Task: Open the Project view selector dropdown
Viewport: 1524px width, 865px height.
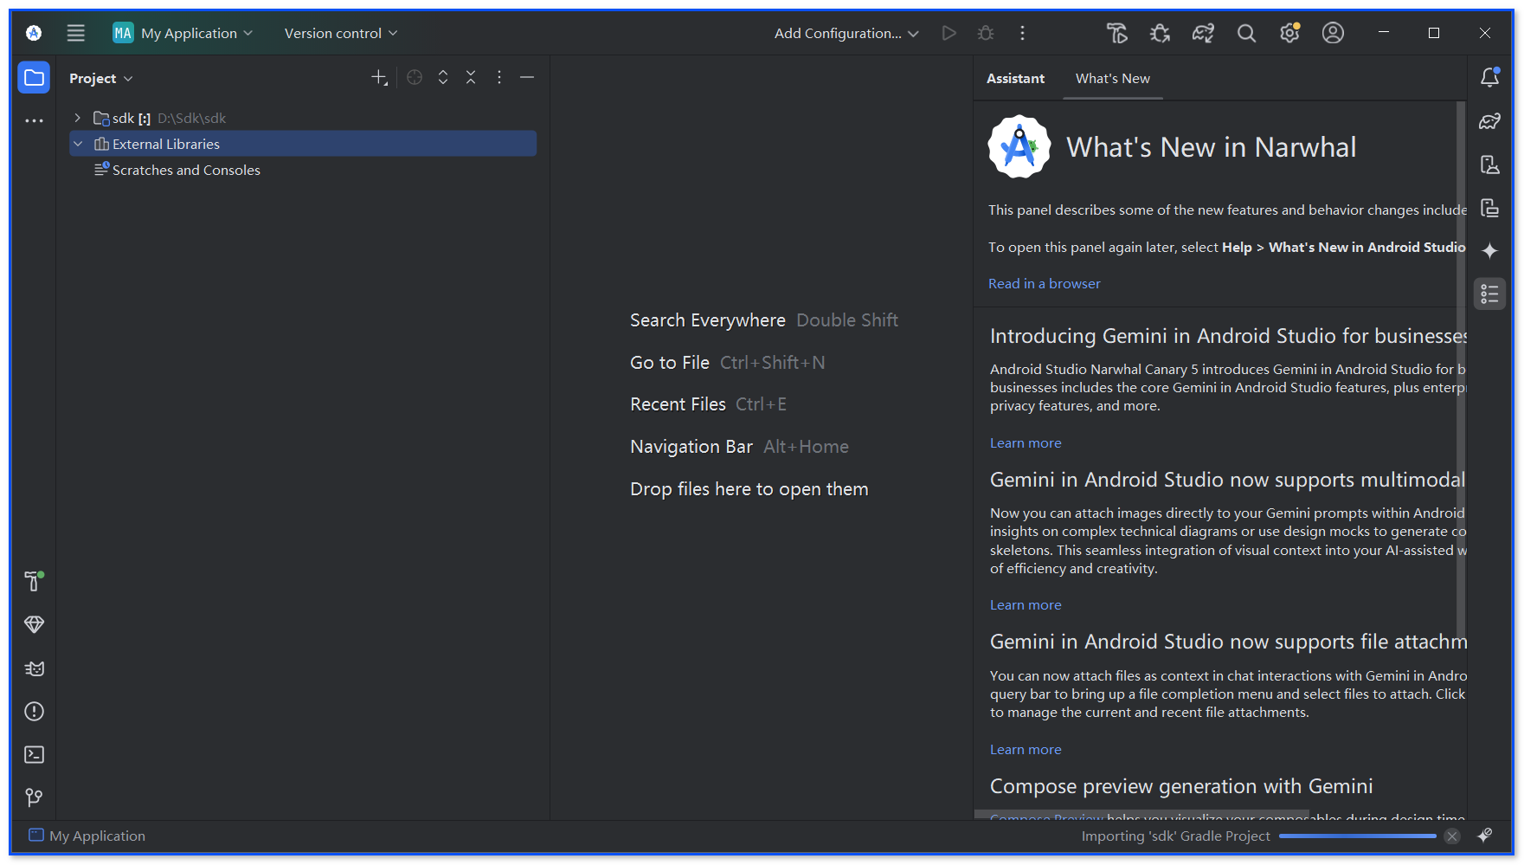Action: [101, 78]
